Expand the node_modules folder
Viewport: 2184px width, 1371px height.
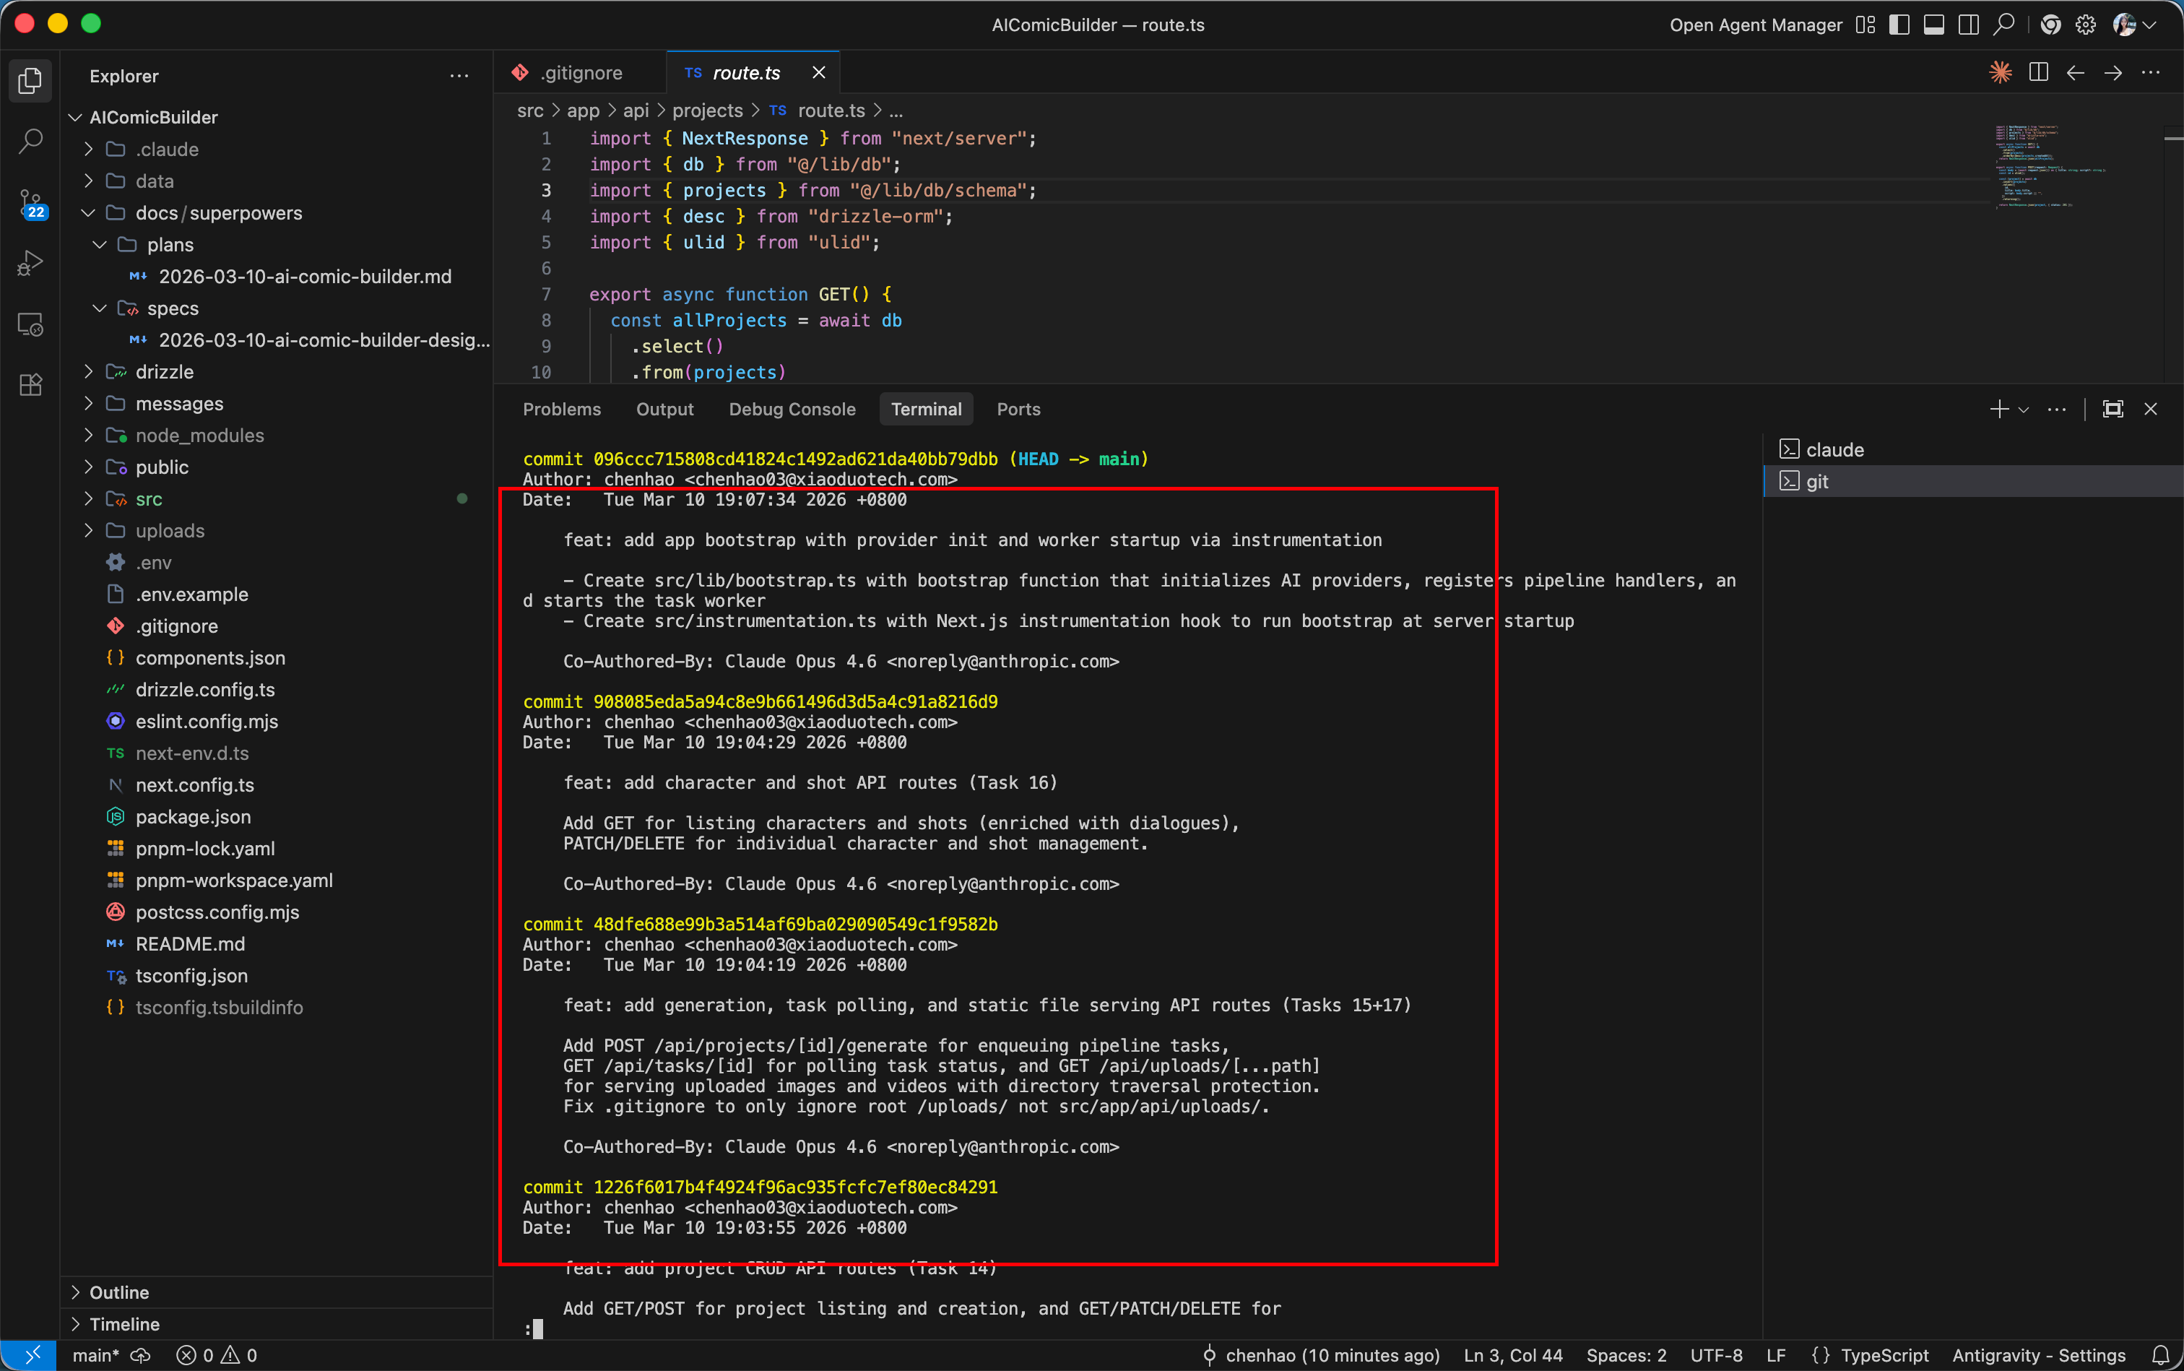coord(199,436)
